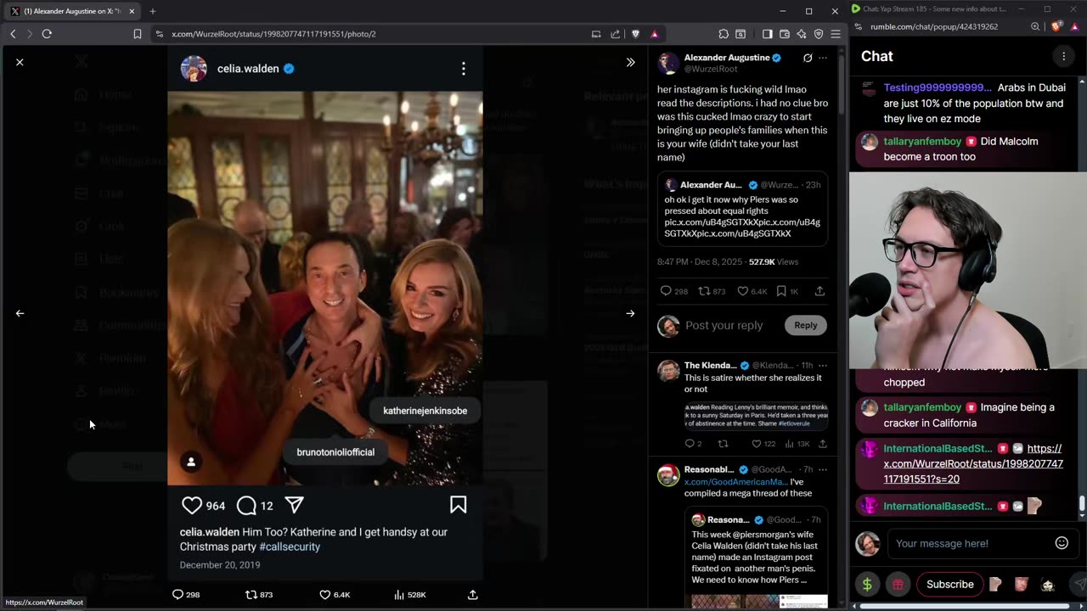Image resolution: width=1087 pixels, height=611 pixels.
Task: Reload the page with the refresh icon
Action: pos(47,34)
